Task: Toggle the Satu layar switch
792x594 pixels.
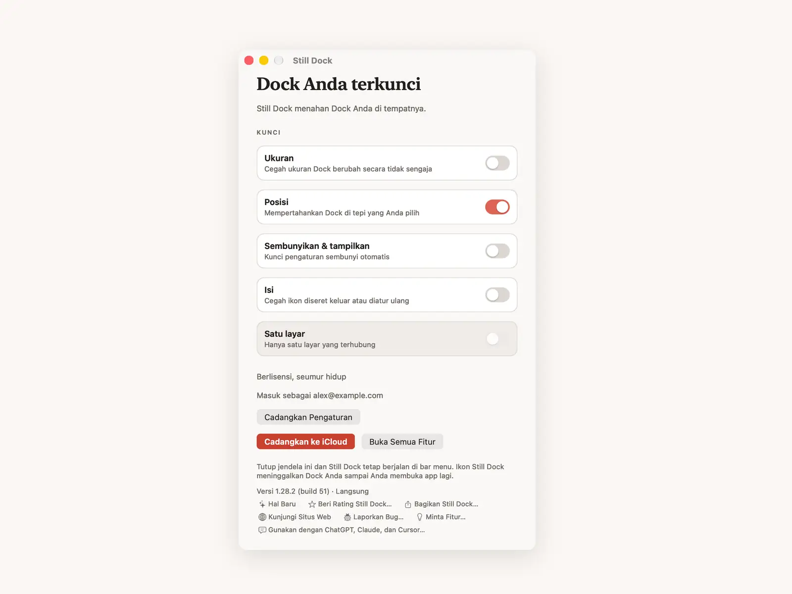Action: [x=497, y=339]
